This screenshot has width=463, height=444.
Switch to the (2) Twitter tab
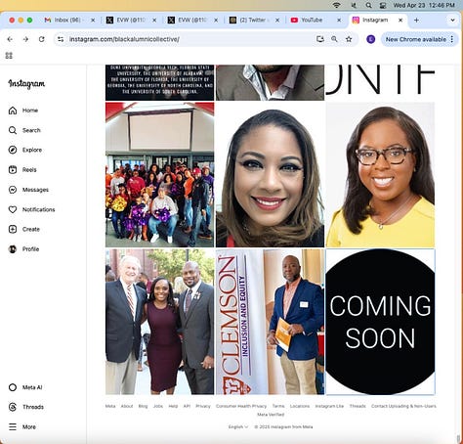click(254, 20)
